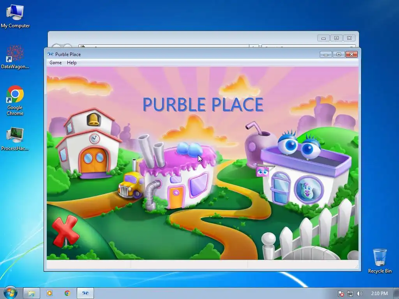Viewport: 399px width, 299px height.
Task: Open Chrome from the taskbar
Action: pyautogui.click(x=67, y=293)
